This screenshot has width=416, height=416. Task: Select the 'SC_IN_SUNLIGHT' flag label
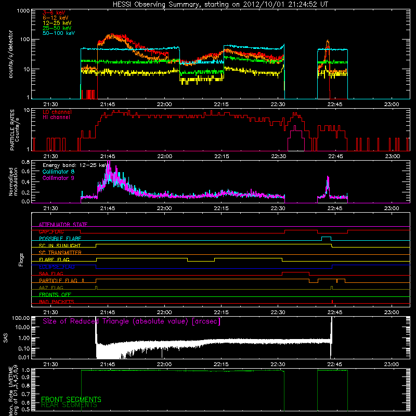click(x=60, y=245)
